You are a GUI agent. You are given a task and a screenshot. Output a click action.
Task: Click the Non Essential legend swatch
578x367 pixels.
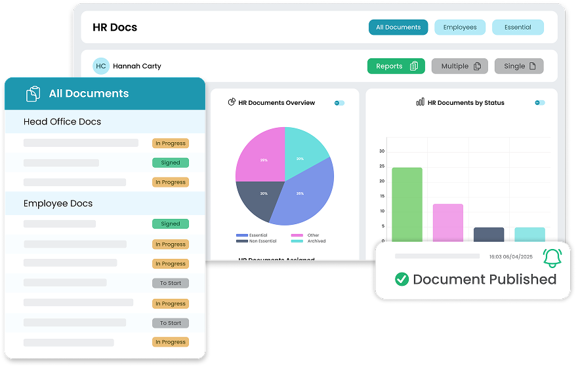coord(242,241)
